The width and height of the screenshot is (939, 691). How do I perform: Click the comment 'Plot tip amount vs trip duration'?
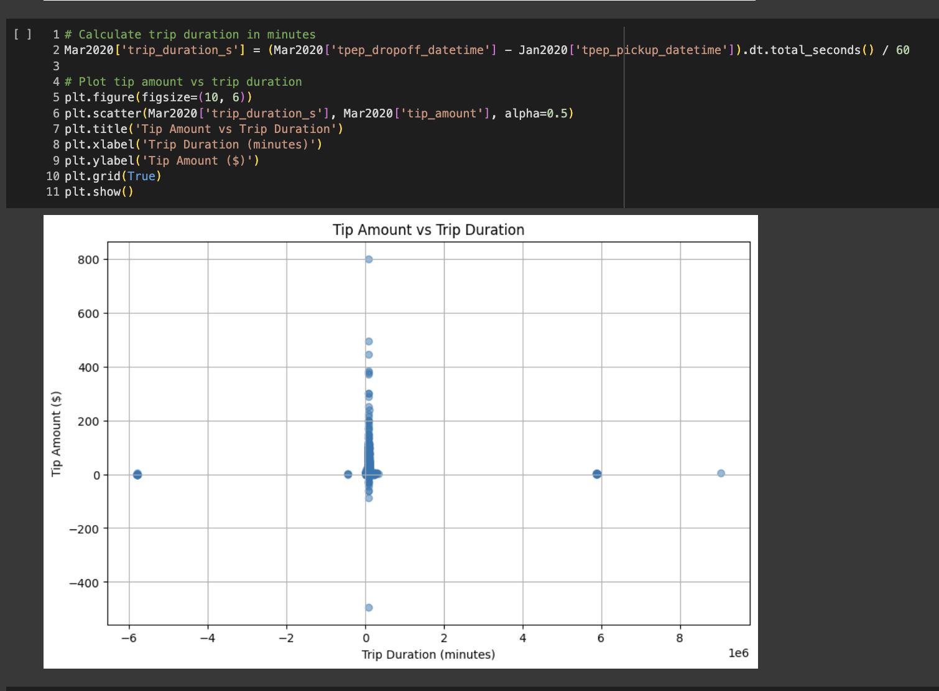click(183, 82)
